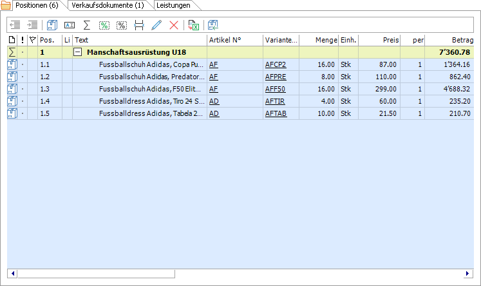The height and width of the screenshot is (286, 481).
Task: Select the Fussballschuh Adidas, Predator... row
Action: [x=241, y=77]
